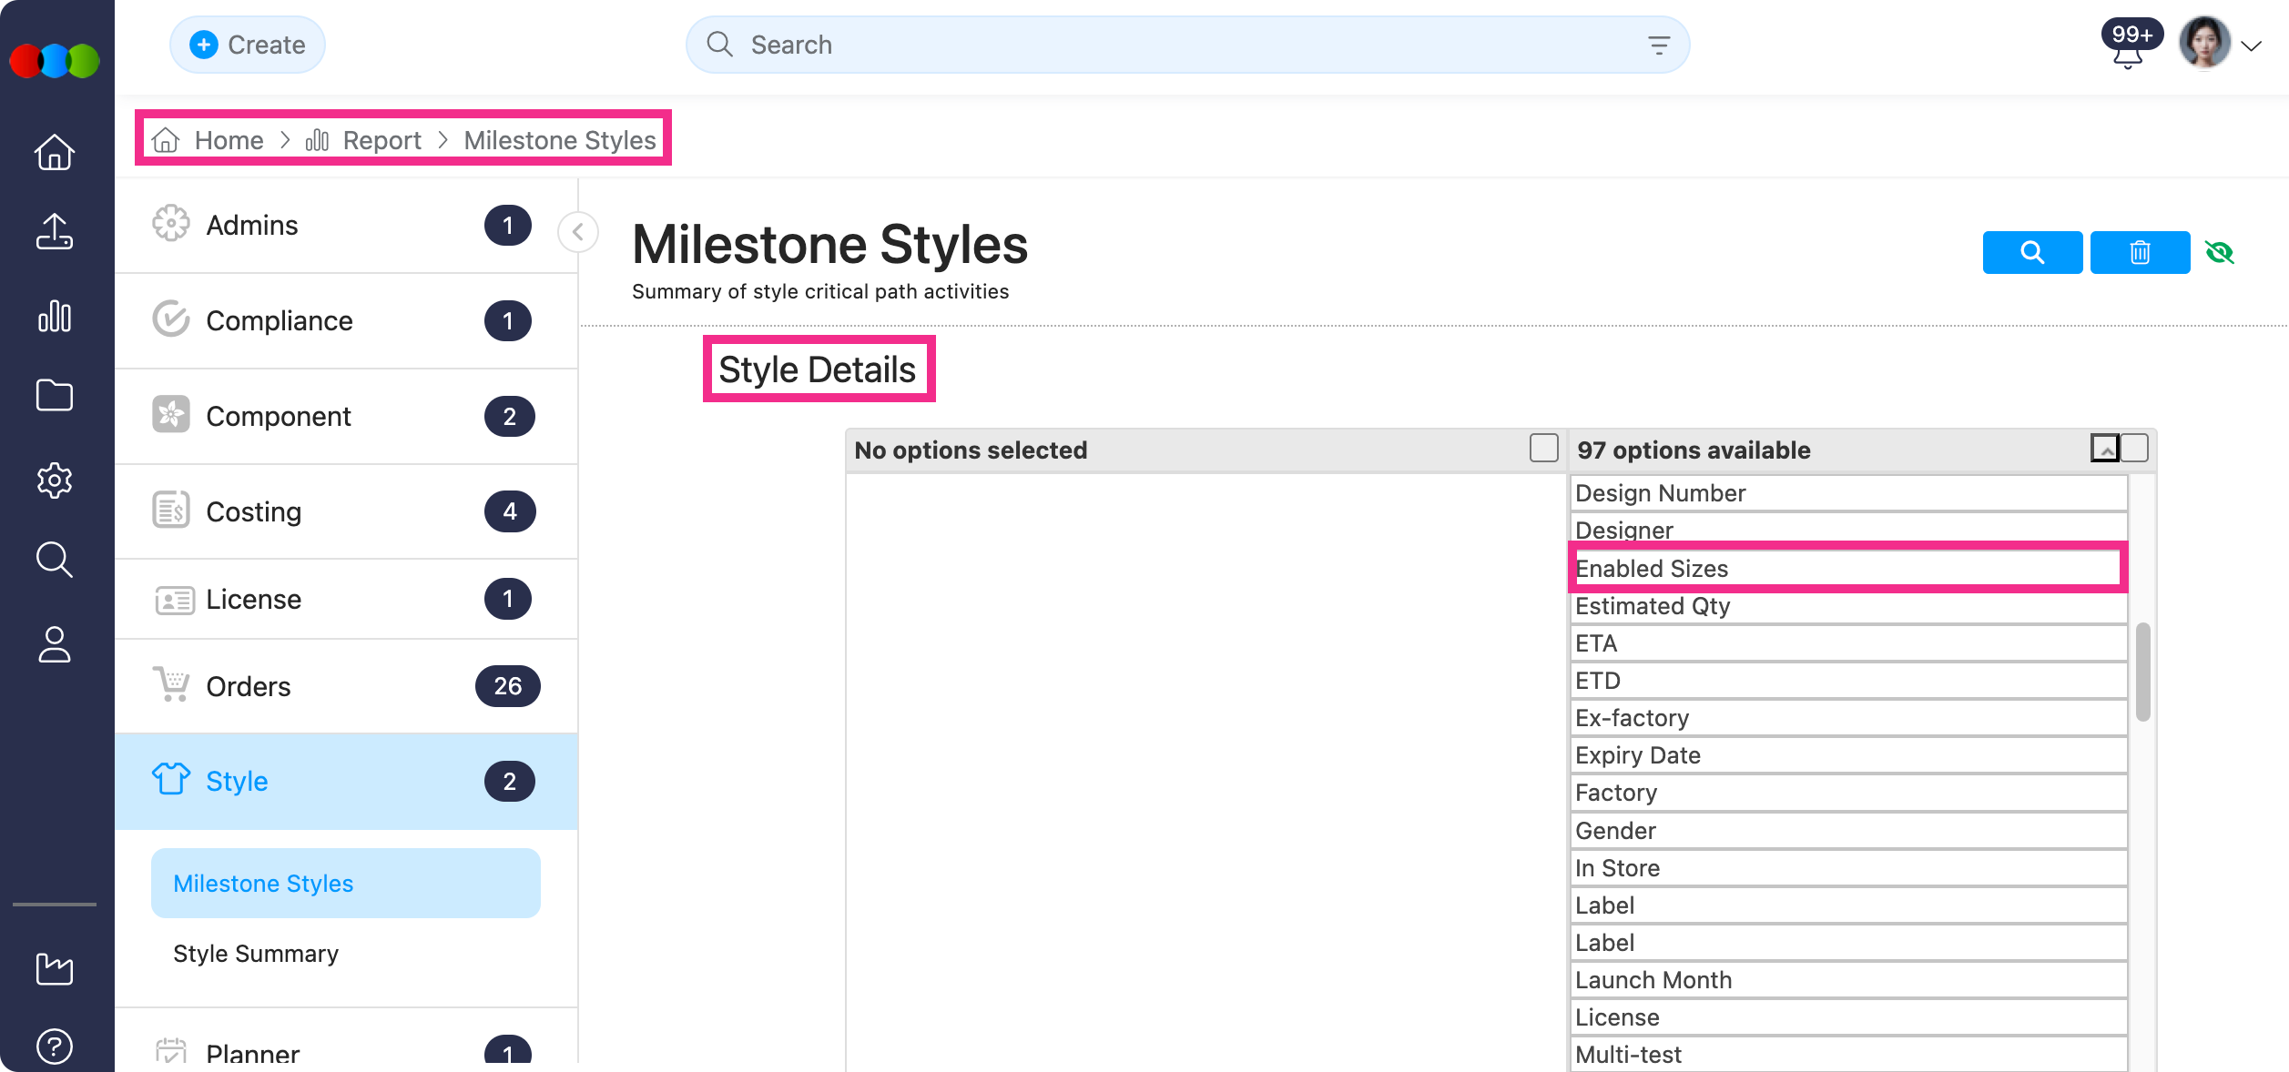Open Report from the breadcrumb trail
Viewport: 2289px width, 1072px height.
pos(381,139)
